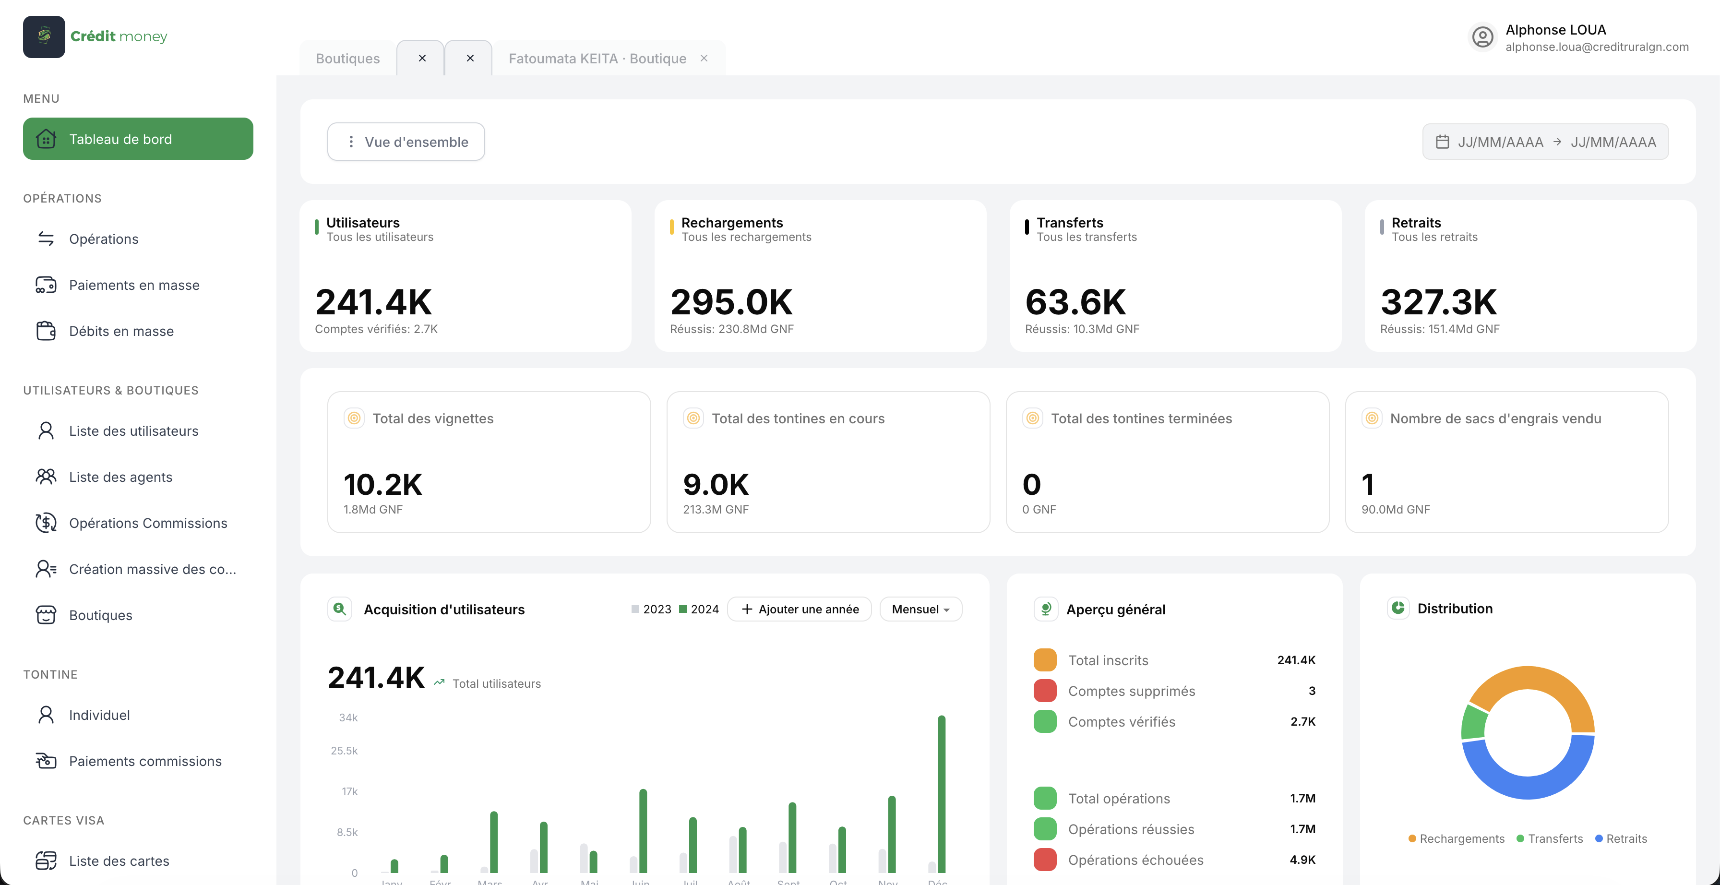Click the Utilisateurs 241.4K stat card
Screen dimensions: 1720x885
[466, 276]
